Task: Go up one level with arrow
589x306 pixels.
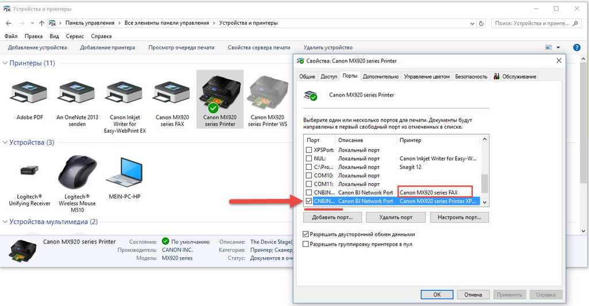Action: pyautogui.click(x=41, y=23)
